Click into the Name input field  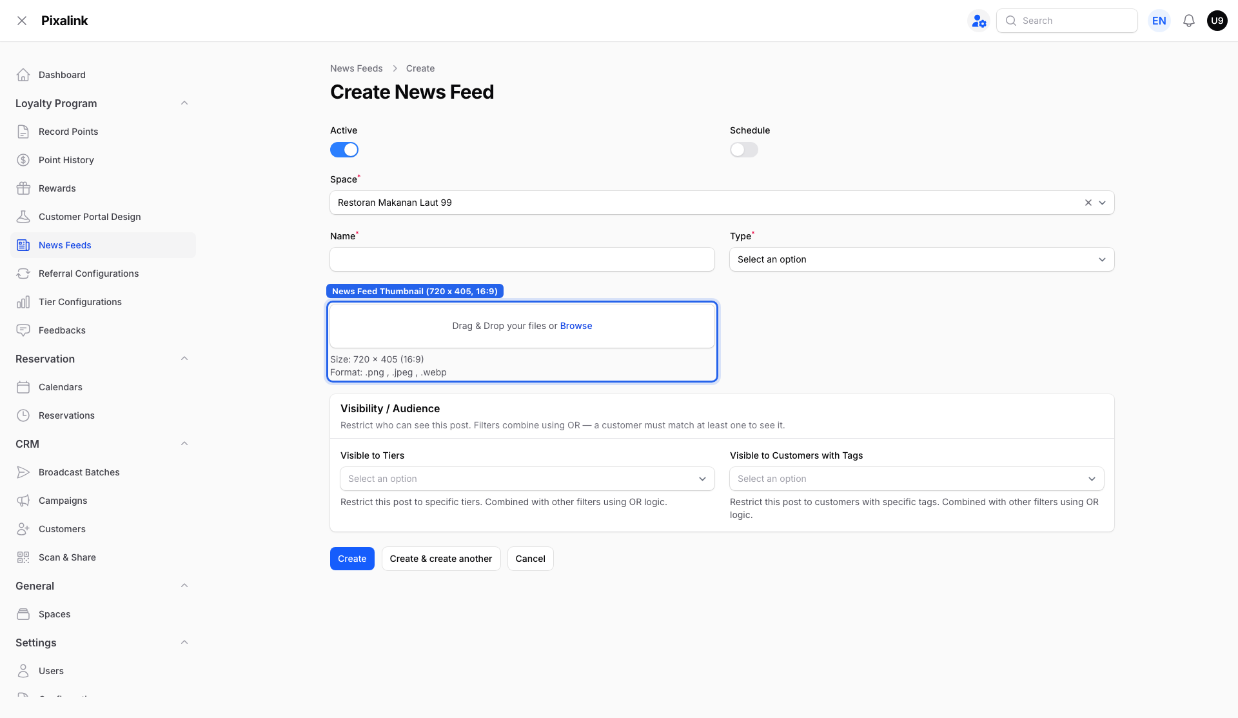tap(522, 259)
